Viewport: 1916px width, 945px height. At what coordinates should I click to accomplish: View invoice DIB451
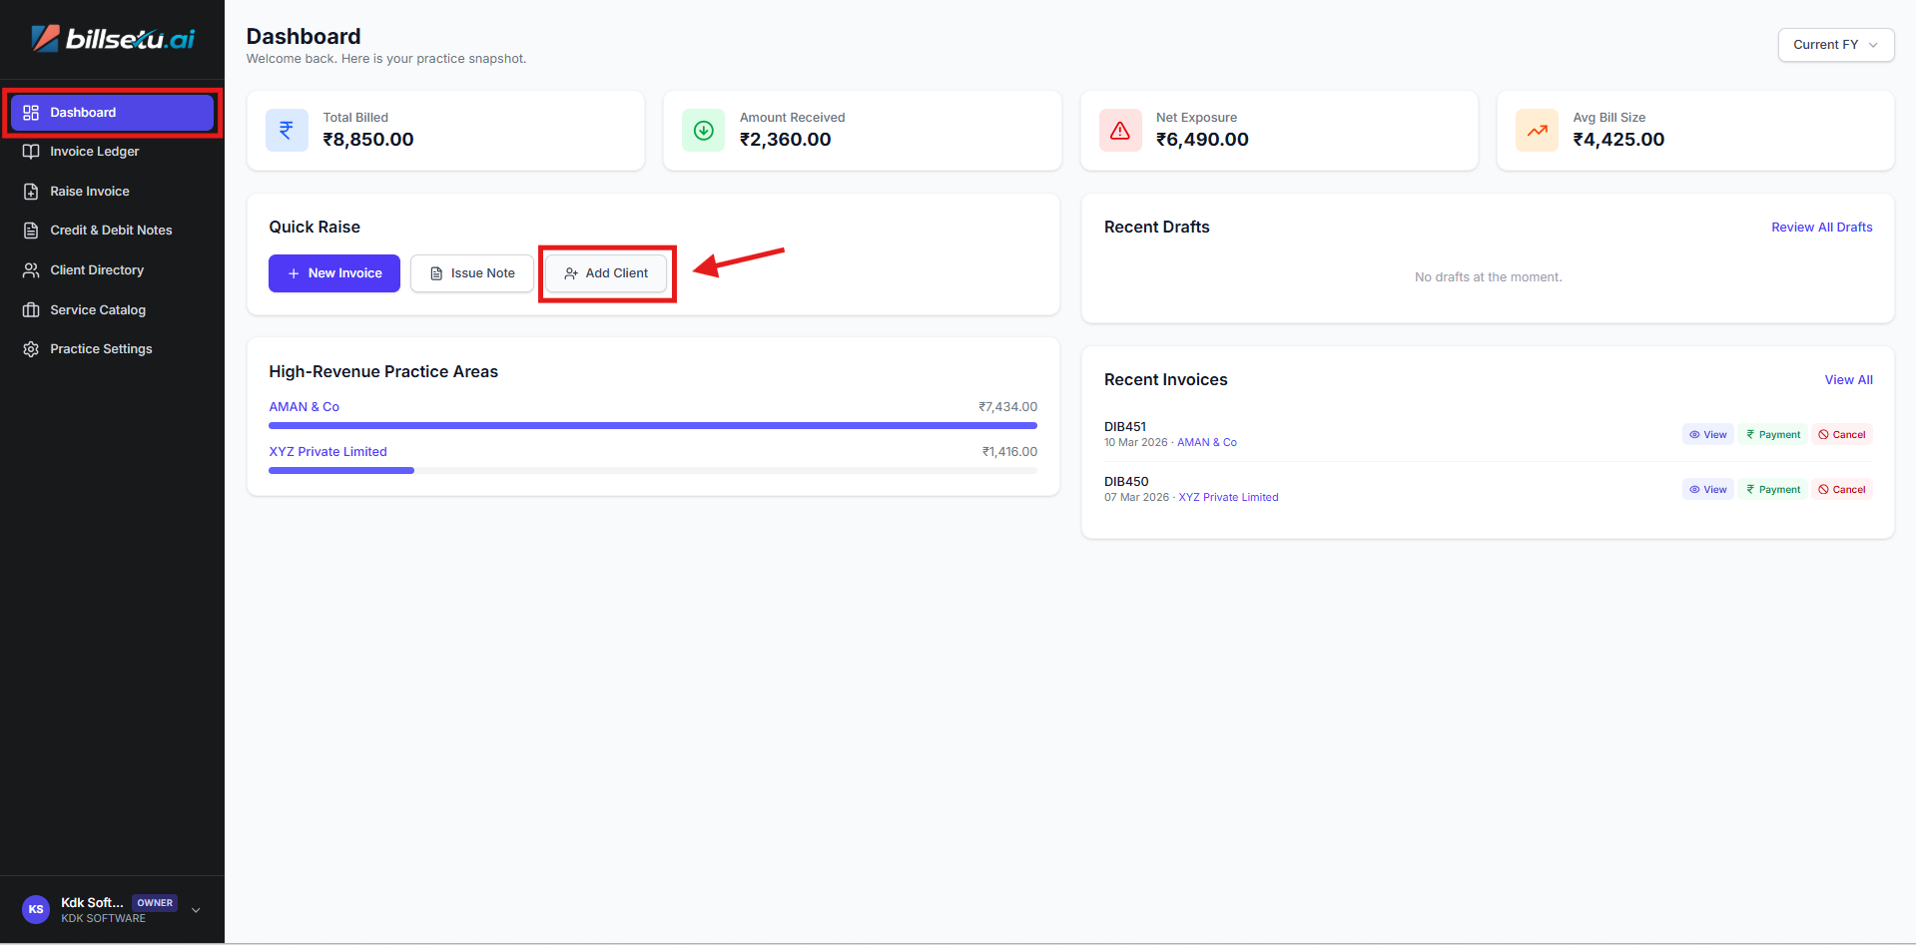[1707, 435]
